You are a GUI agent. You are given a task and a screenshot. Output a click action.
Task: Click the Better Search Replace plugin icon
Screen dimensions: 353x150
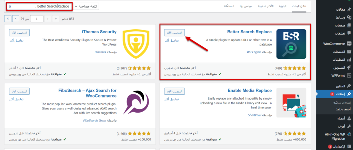pyautogui.click(x=291, y=44)
